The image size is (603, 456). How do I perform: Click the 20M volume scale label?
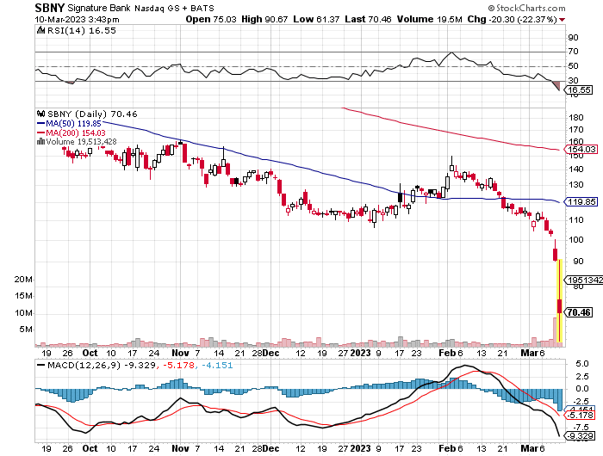click(23, 280)
